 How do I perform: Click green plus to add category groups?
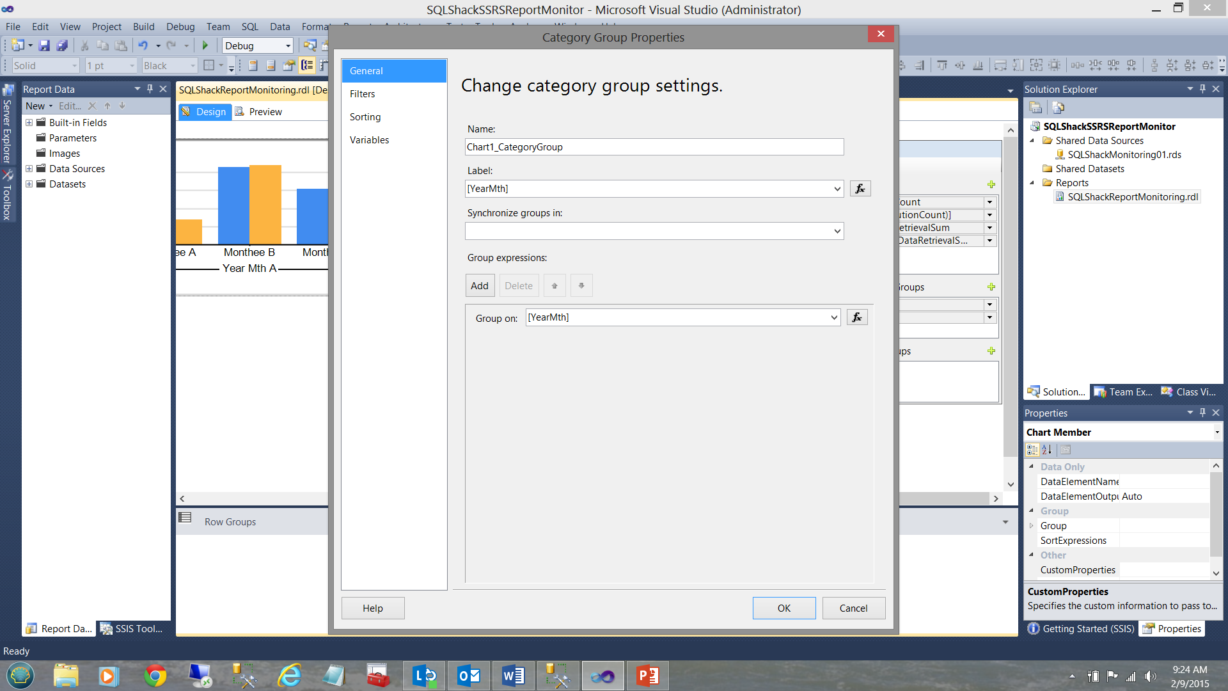pyautogui.click(x=991, y=287)
